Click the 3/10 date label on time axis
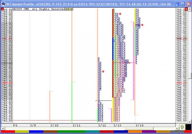 pos(54,125)
